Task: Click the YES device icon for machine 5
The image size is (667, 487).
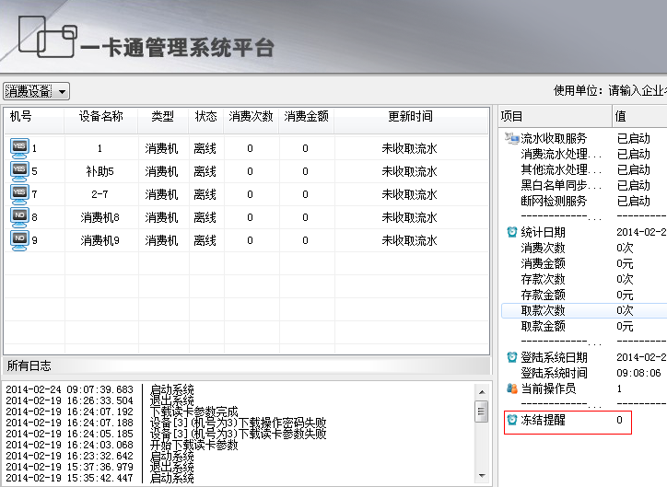Action: [x=19, y=170]
